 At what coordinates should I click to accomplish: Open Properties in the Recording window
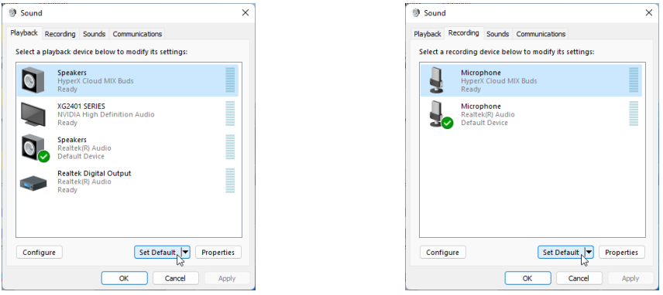pos(621,252)
